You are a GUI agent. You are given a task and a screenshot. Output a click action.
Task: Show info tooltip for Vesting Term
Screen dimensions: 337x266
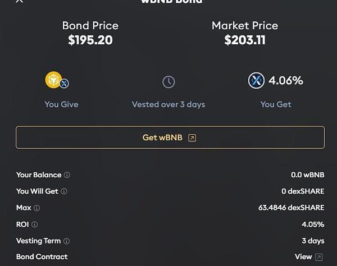pos(67,241)
